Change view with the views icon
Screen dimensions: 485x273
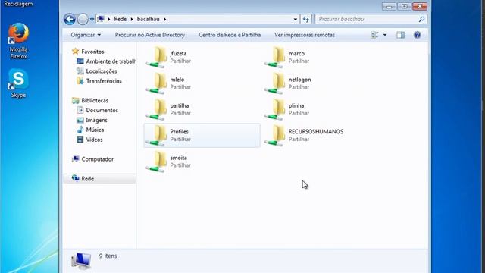point(375,35)
